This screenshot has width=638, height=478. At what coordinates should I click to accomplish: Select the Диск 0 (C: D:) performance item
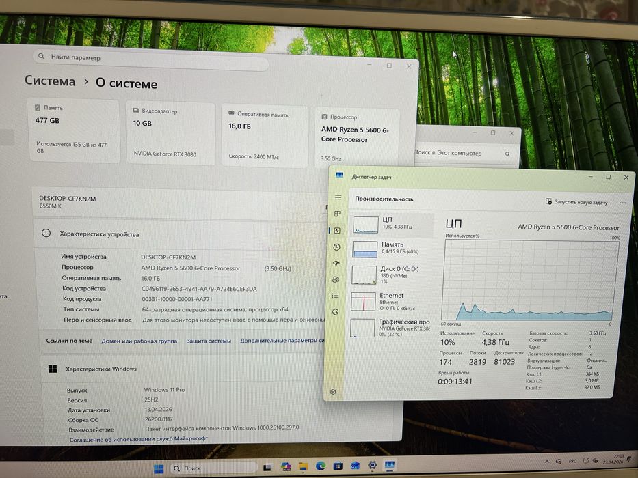click(x=390, y=275)
